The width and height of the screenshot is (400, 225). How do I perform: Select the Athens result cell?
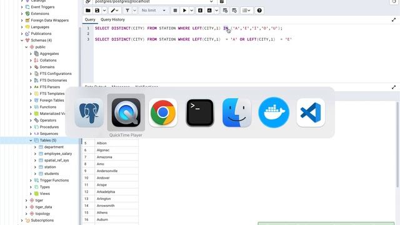tap(117, 212)
